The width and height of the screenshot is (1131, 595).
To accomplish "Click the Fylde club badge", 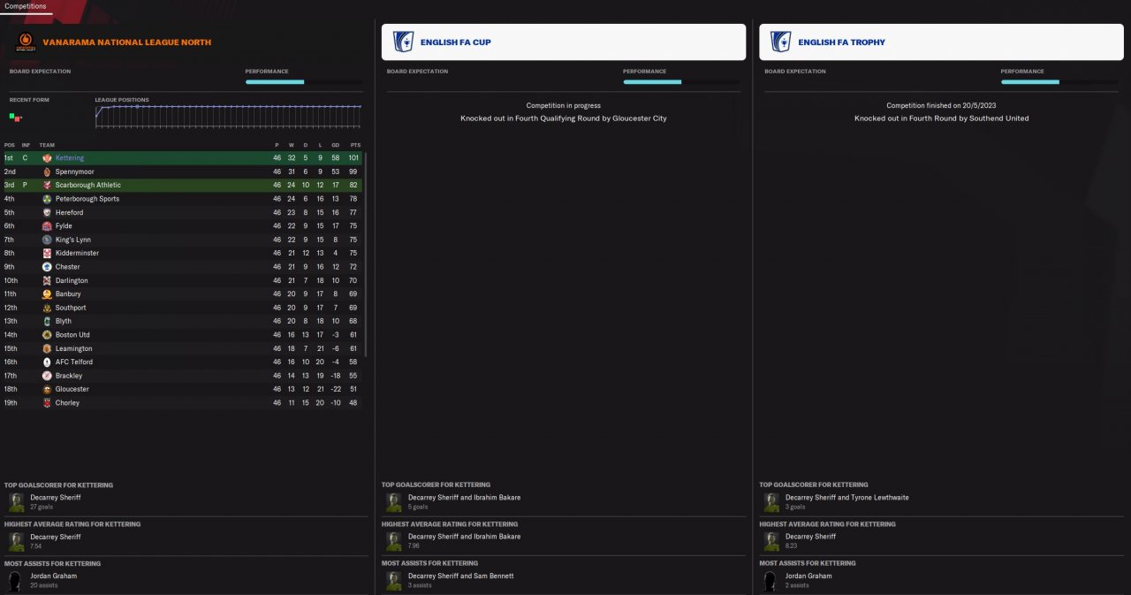I will tap(47, 226).
